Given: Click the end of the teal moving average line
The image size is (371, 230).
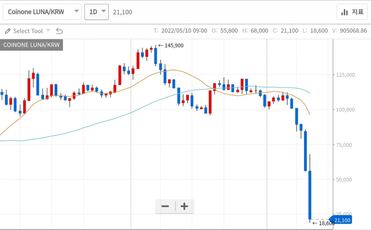Looking at the screenshot, I should [x=310, y=93].
